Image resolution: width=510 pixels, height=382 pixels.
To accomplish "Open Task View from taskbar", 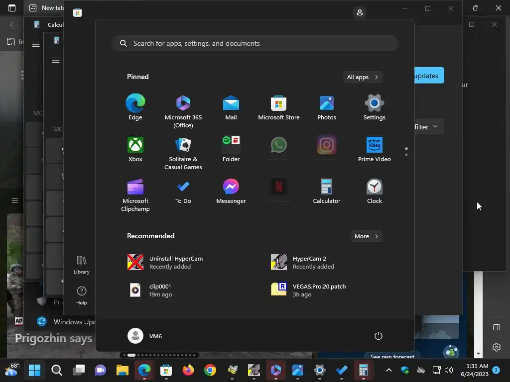I will click(x=78, y=370).
